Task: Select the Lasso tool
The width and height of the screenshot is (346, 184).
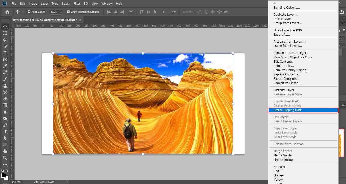Action: coord(5,40)
